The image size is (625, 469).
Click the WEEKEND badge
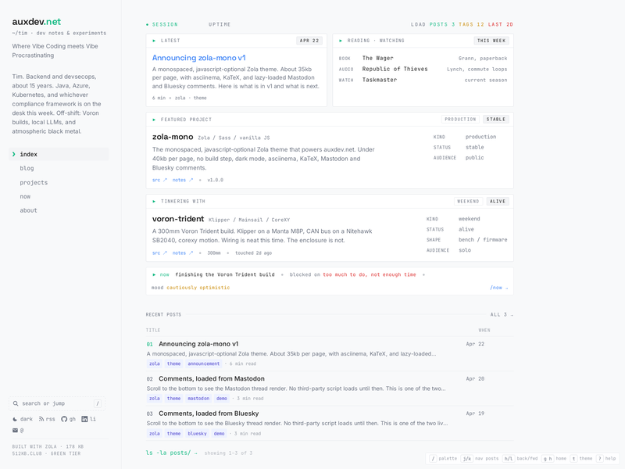468,202
